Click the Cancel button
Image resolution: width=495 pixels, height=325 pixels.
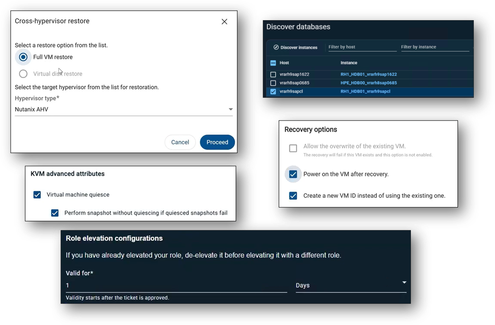coord(180,142)
